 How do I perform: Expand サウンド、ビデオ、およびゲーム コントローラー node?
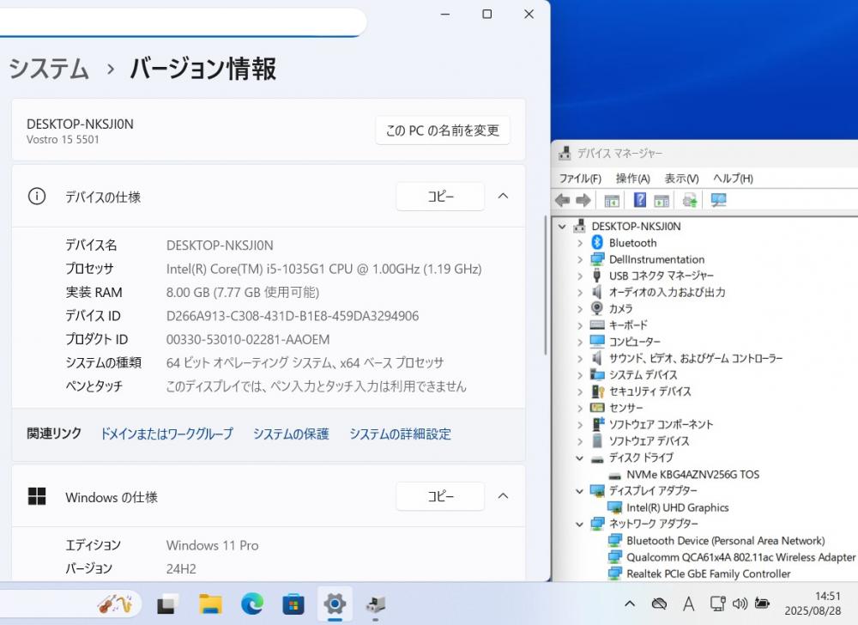coord(580,359)
